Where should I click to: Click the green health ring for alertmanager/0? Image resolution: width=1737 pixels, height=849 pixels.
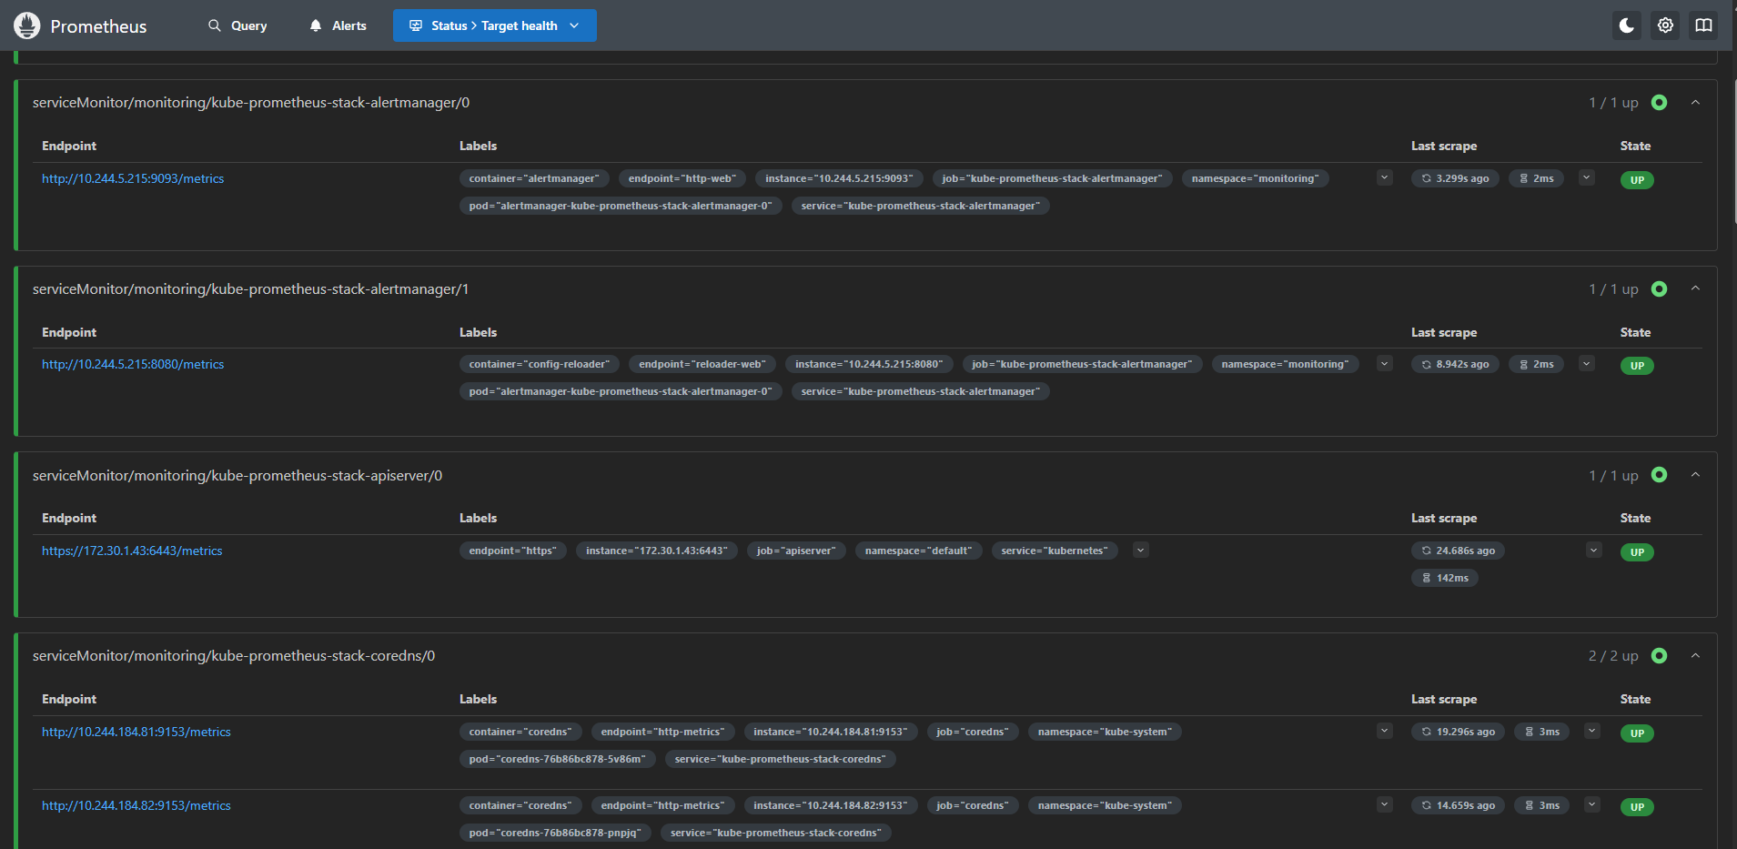[1659, 103]
